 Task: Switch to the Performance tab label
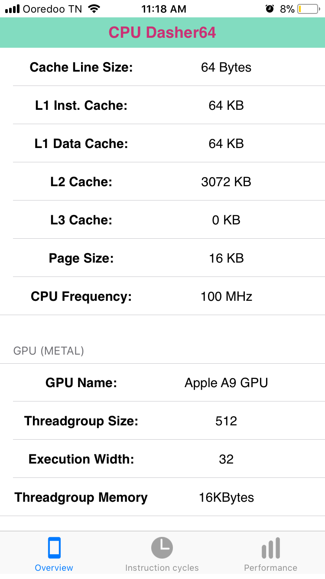pyautogui.click(x=271, y=568)
